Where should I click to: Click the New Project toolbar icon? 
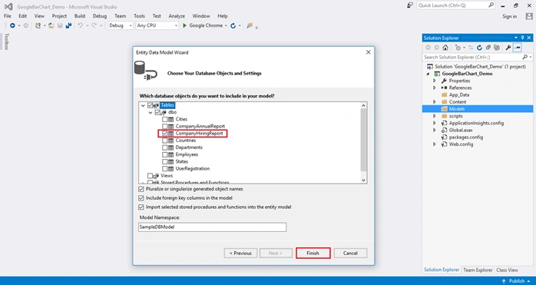tap(38, 25)
